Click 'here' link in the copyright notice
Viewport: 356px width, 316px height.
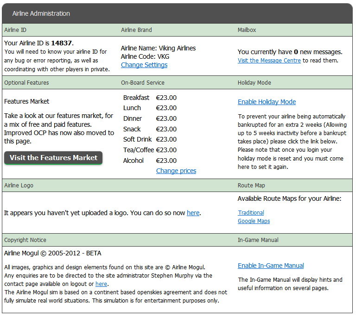pos(101,284)
